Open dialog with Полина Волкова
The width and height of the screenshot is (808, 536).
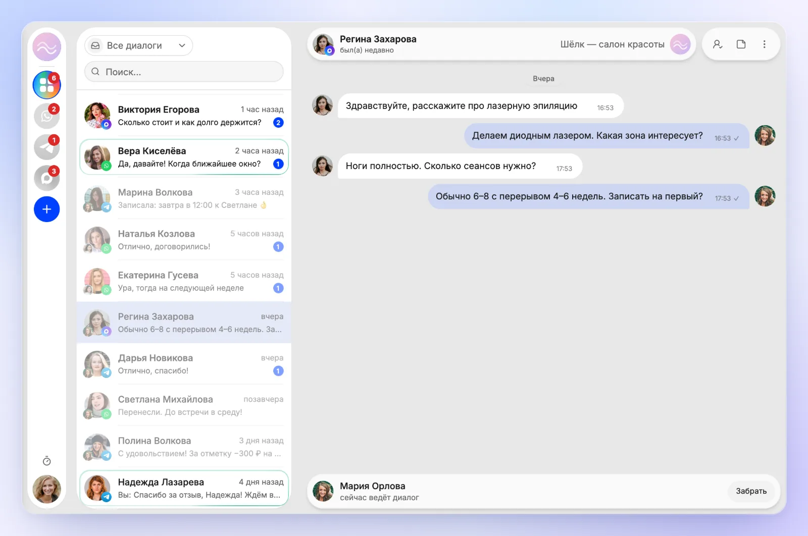pos(184,447)
